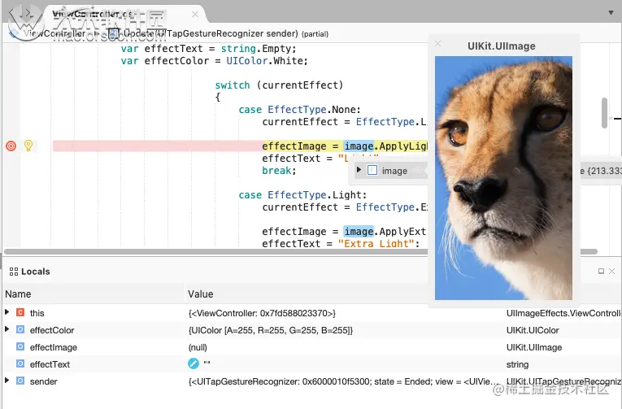The width and height of the screenshot is (622, 409).
Task: Click the effectText variable icon
Action: click(x=20, y=363)
